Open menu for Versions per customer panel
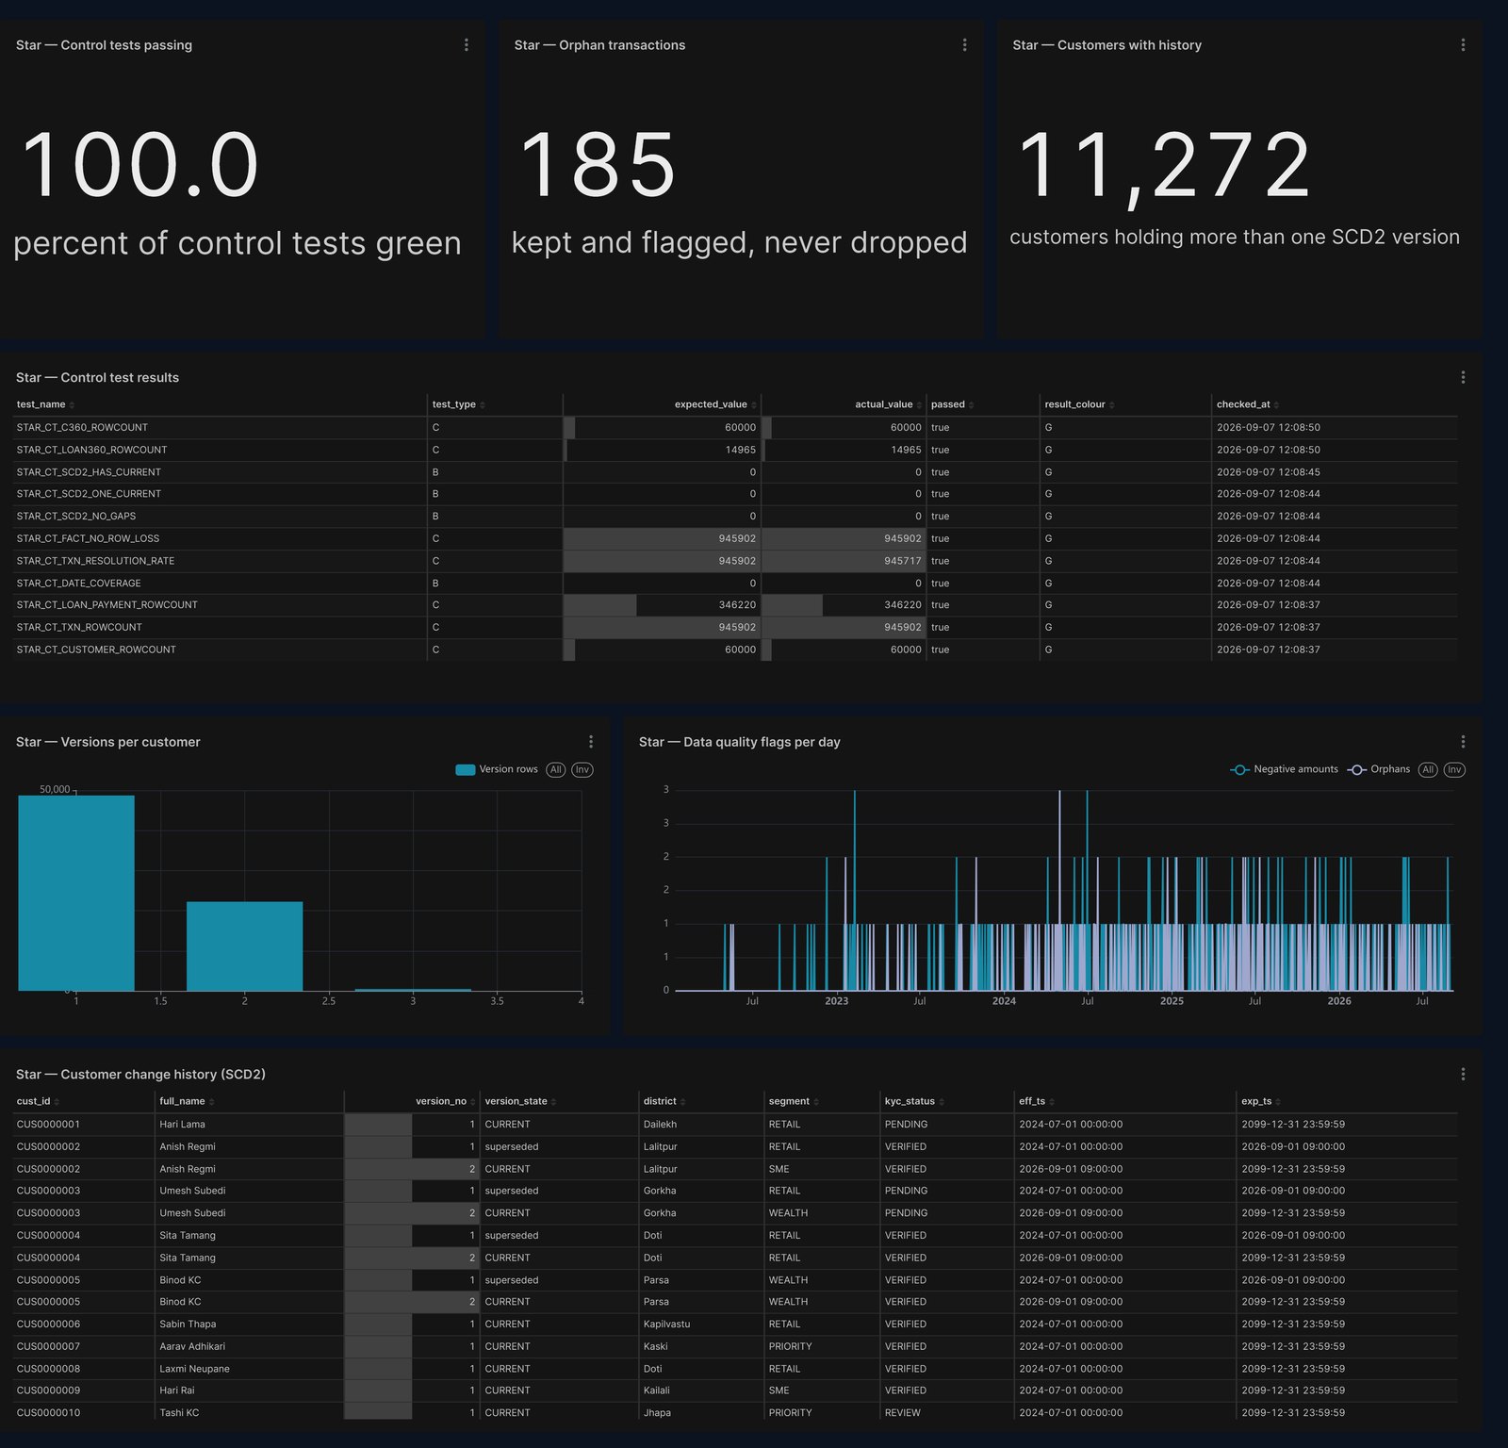Image resolution: width=1508 pixels, height=1448 pixels. pyautogui.click(x=591, y=742)
